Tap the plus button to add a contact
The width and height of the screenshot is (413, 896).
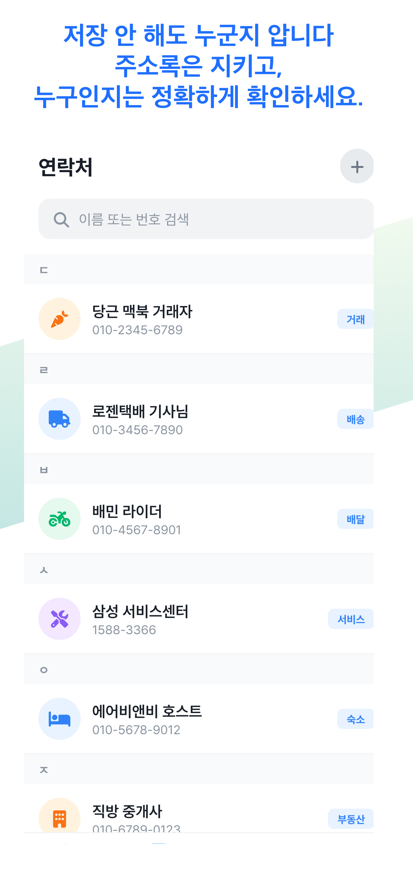tap(357, 166)
